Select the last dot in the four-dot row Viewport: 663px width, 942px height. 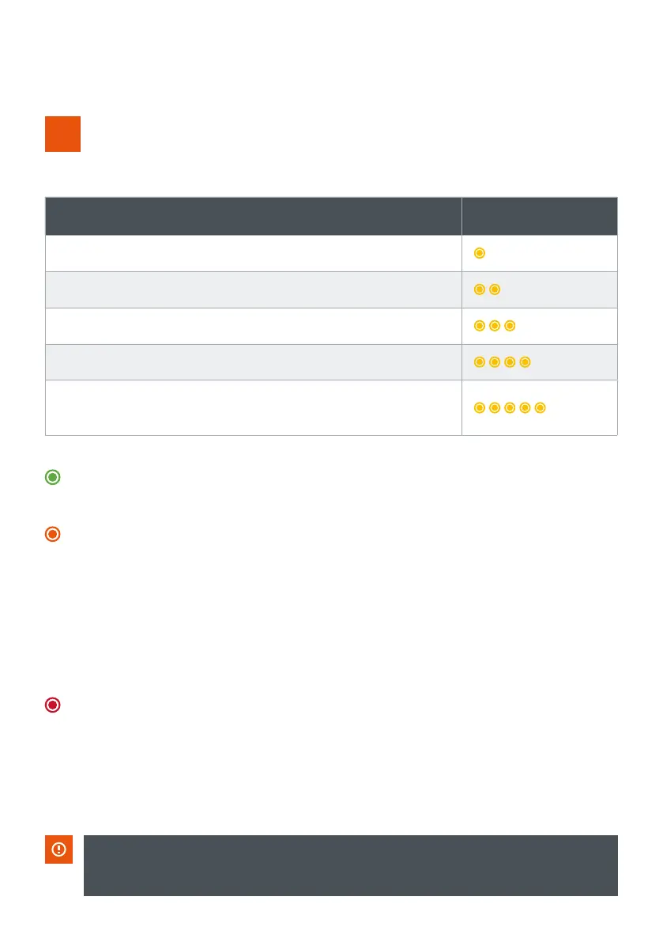click(x=526, y=362)
